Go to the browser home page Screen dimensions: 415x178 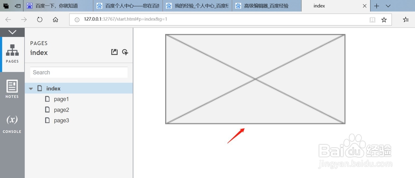(55, 20)
